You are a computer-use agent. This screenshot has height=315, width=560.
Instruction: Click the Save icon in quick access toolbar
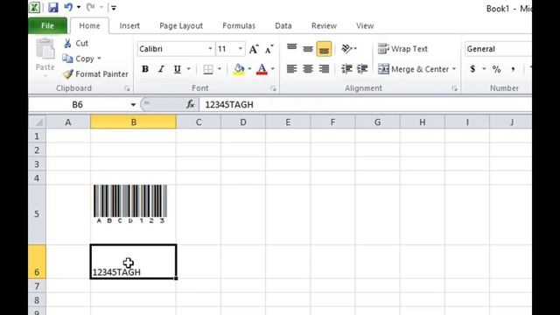coord(52,7)
